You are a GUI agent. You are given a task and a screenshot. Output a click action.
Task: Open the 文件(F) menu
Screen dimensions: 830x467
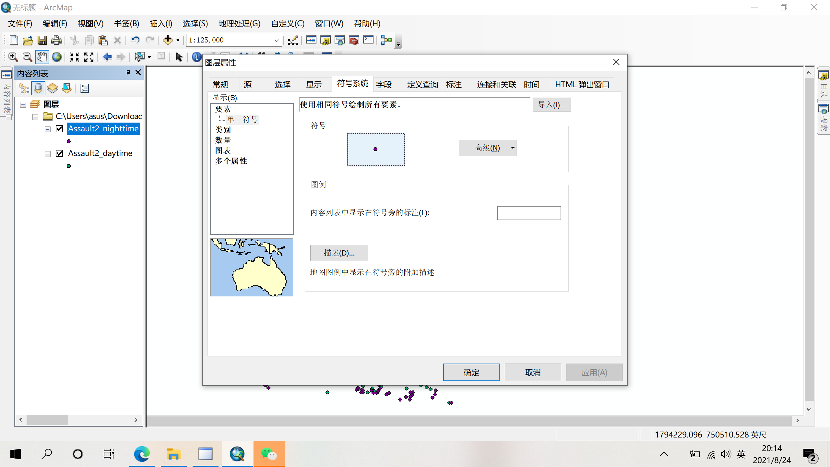coord(20,24)
